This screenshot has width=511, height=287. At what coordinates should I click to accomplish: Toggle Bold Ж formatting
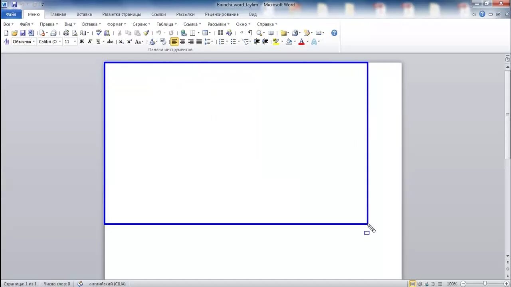coord(81,41)
